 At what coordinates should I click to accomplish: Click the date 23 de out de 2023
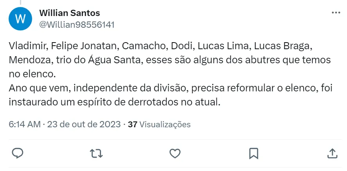[x=84, y=125]
